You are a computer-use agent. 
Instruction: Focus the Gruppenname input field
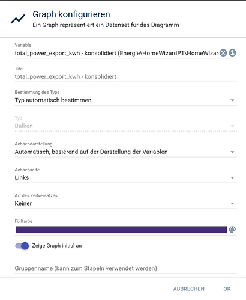tap(126, 268)
